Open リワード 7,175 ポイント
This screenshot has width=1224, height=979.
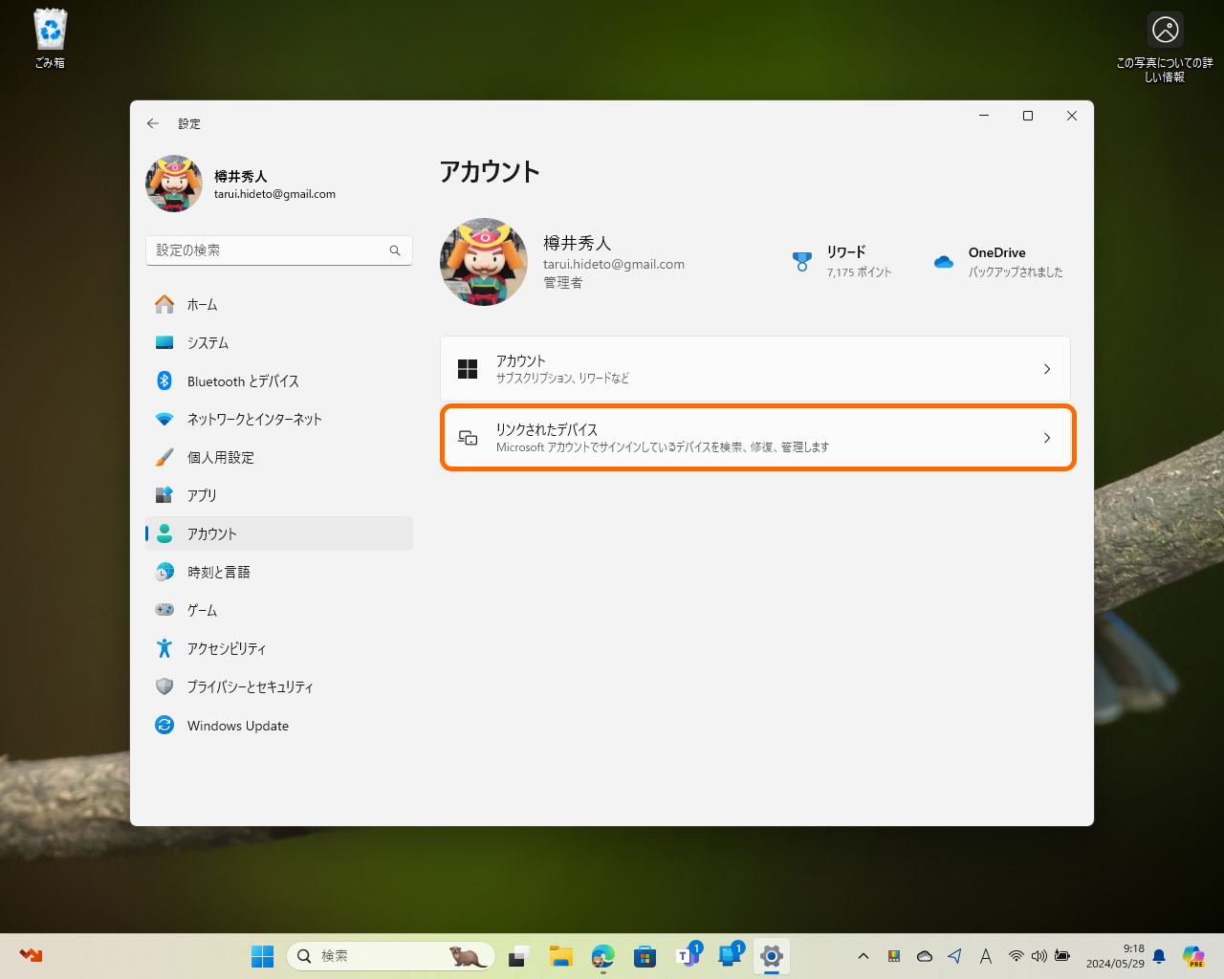click(x=841, y=262)
